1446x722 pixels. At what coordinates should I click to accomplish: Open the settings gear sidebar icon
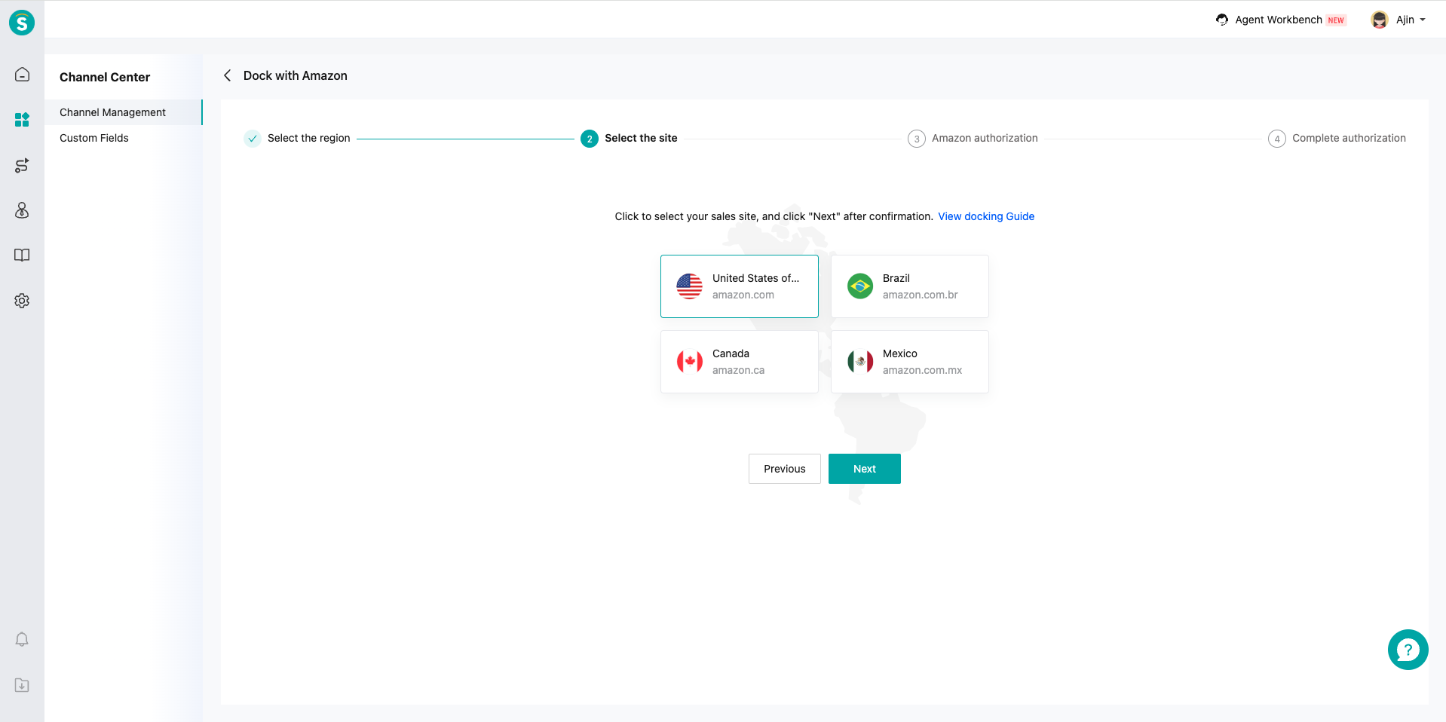22,301
